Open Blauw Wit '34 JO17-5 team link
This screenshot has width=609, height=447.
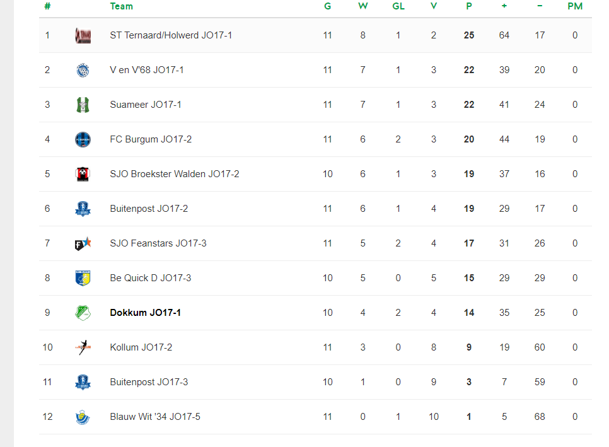(x=155, y=417)
